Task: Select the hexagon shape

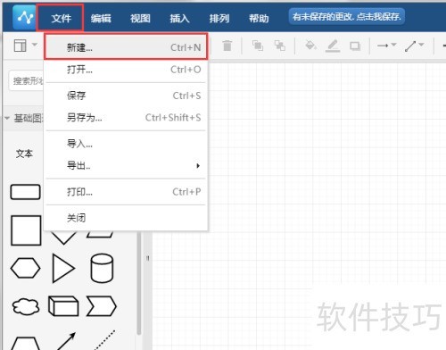Action: pos(26,268)
